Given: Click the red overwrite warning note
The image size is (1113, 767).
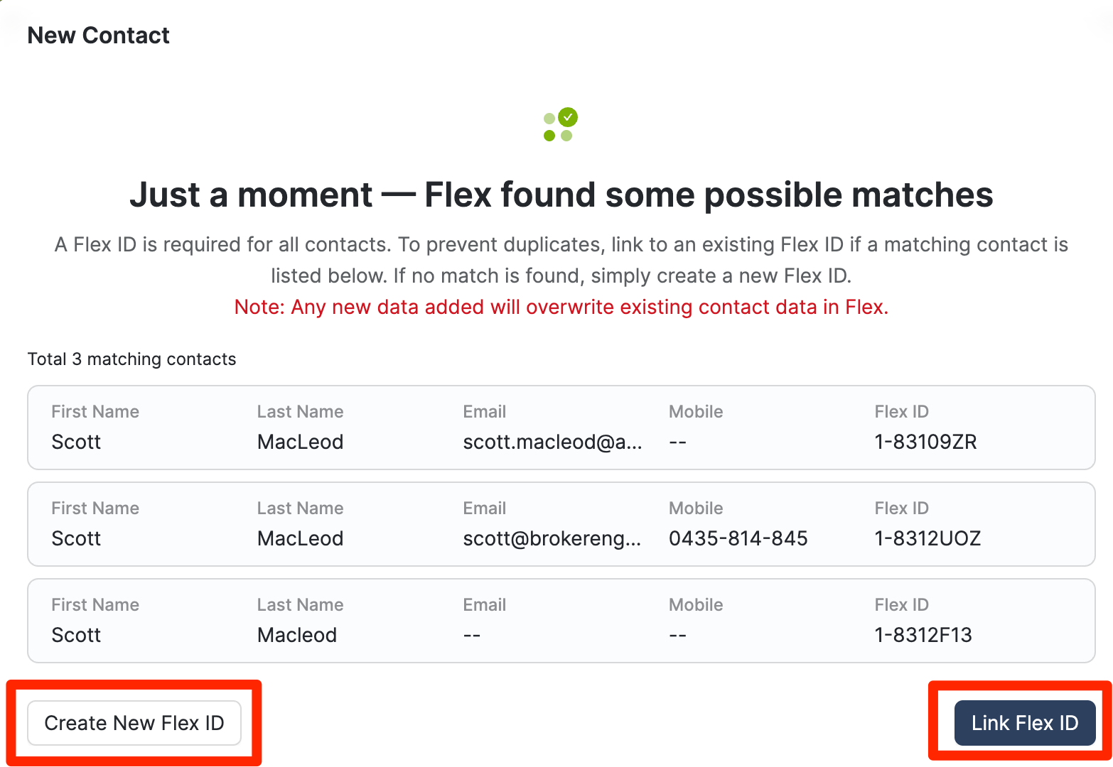Looking at the screenshot, I should click(x=561, y=307).
